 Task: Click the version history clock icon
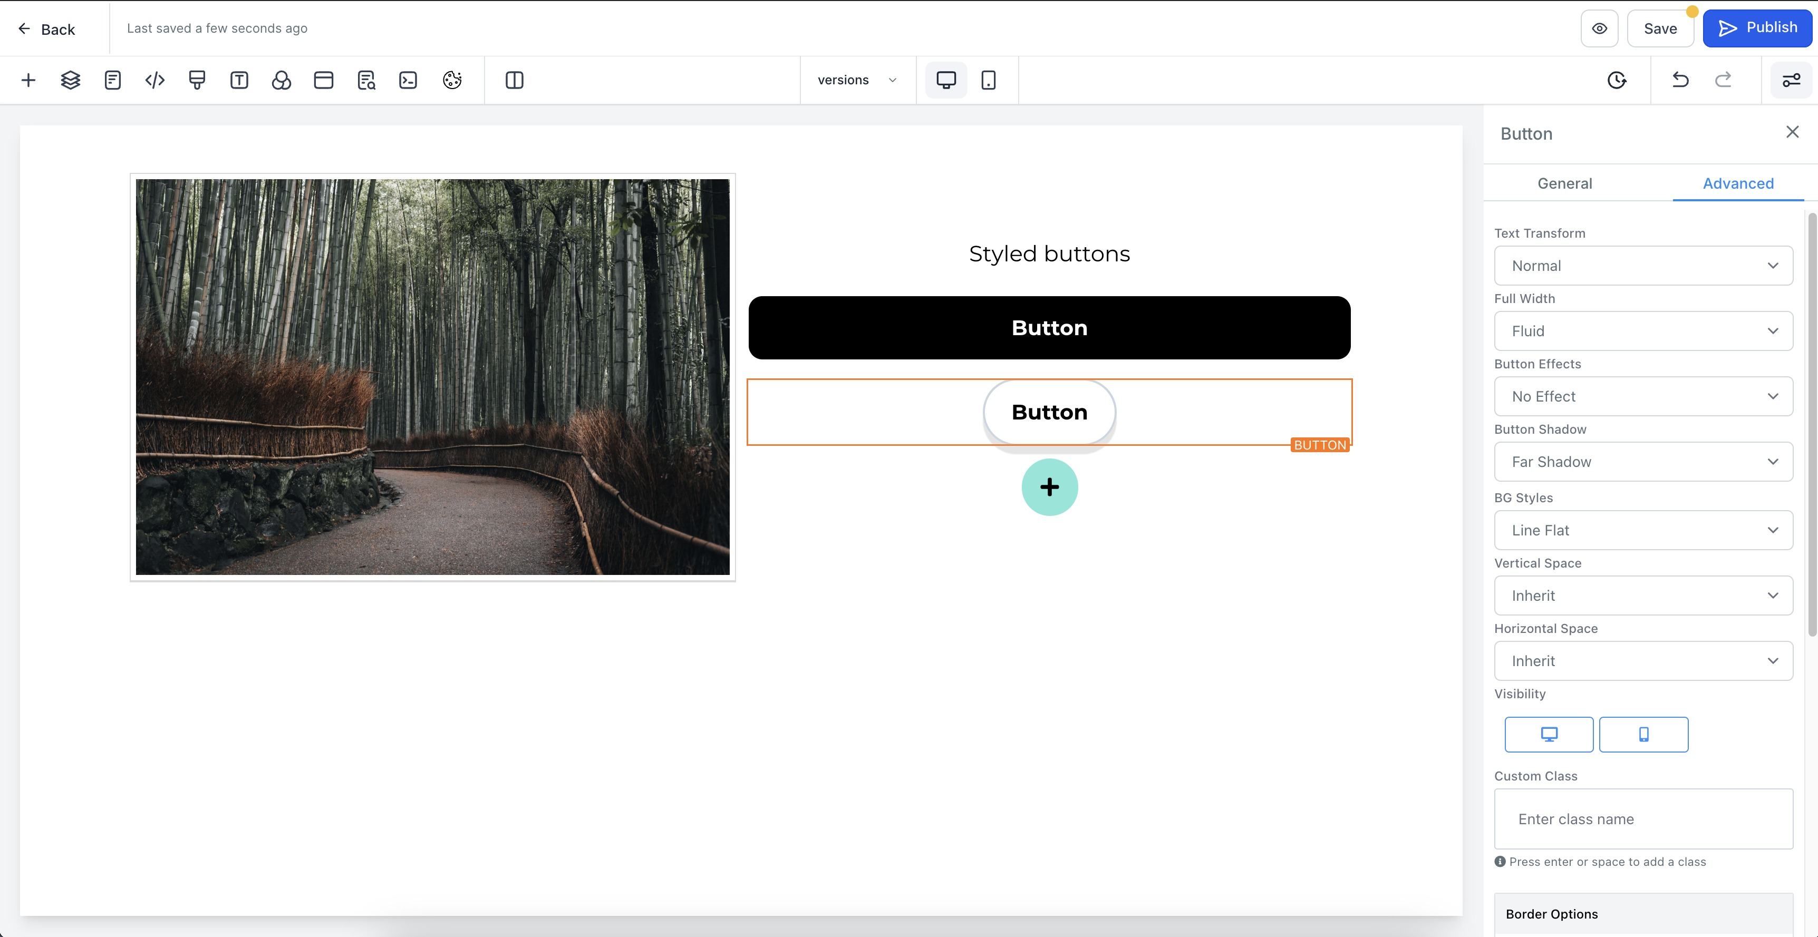(1617, 81)
